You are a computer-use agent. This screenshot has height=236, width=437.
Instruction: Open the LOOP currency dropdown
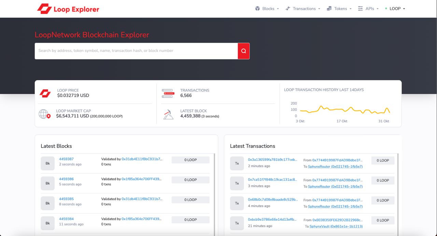coord(395,9)
